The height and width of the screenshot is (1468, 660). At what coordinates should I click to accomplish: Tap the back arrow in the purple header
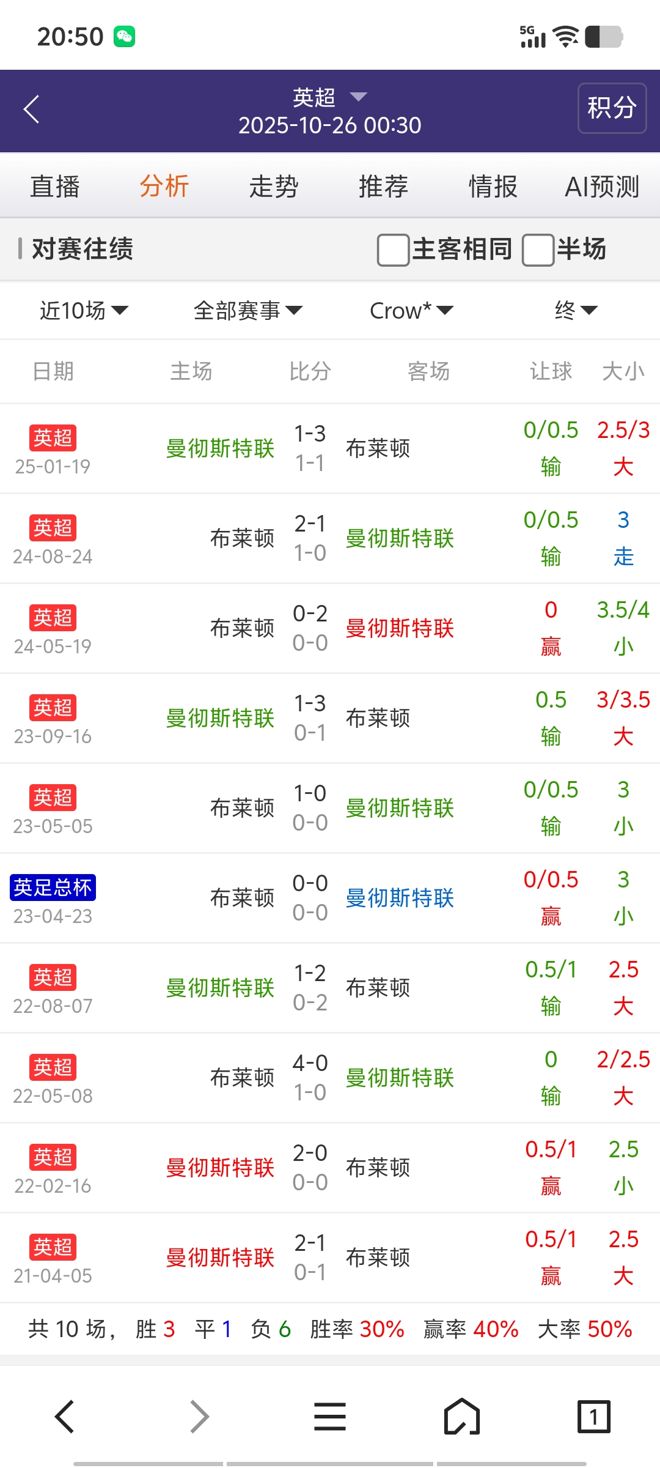(32, 110)
